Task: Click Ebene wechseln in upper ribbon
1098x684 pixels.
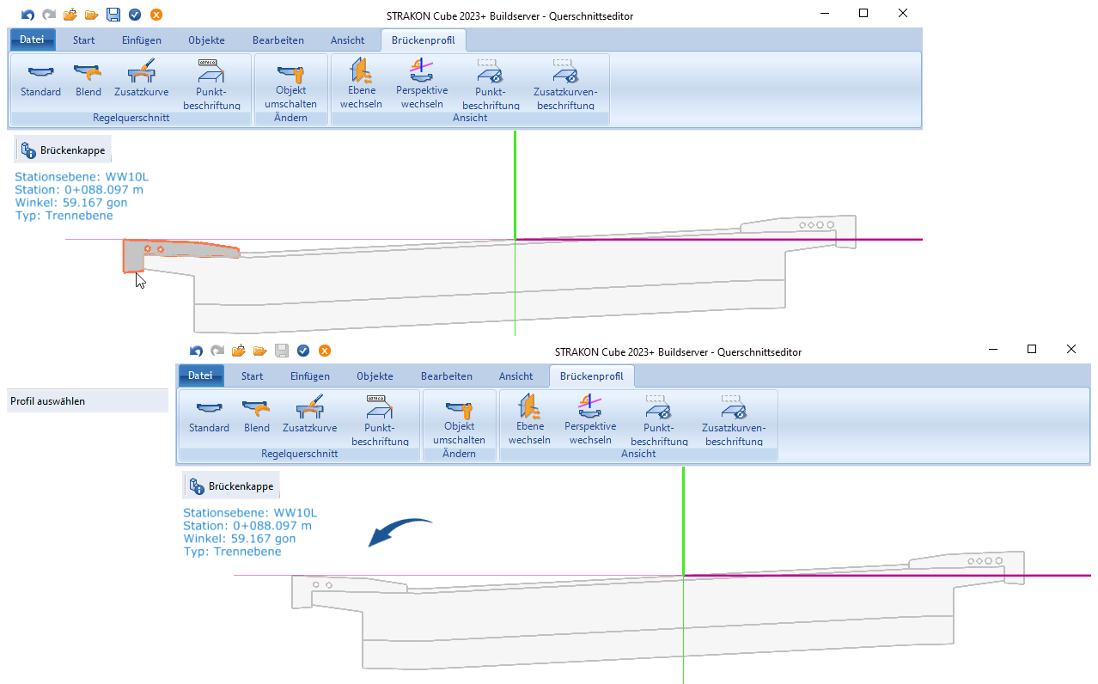Action: [361, 84]
